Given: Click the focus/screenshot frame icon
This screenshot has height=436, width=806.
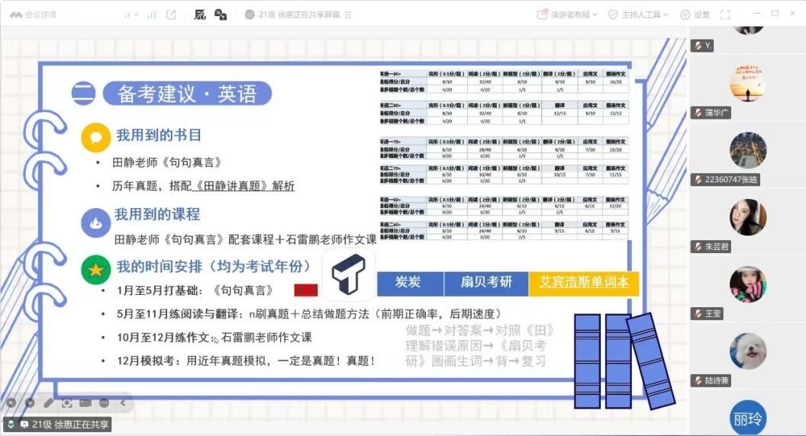Looking at the screenshot, I should click(67, 402).
